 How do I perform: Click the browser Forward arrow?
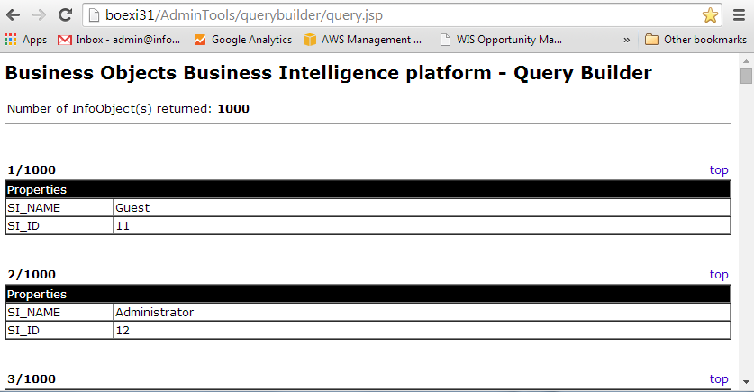(39, 15)
